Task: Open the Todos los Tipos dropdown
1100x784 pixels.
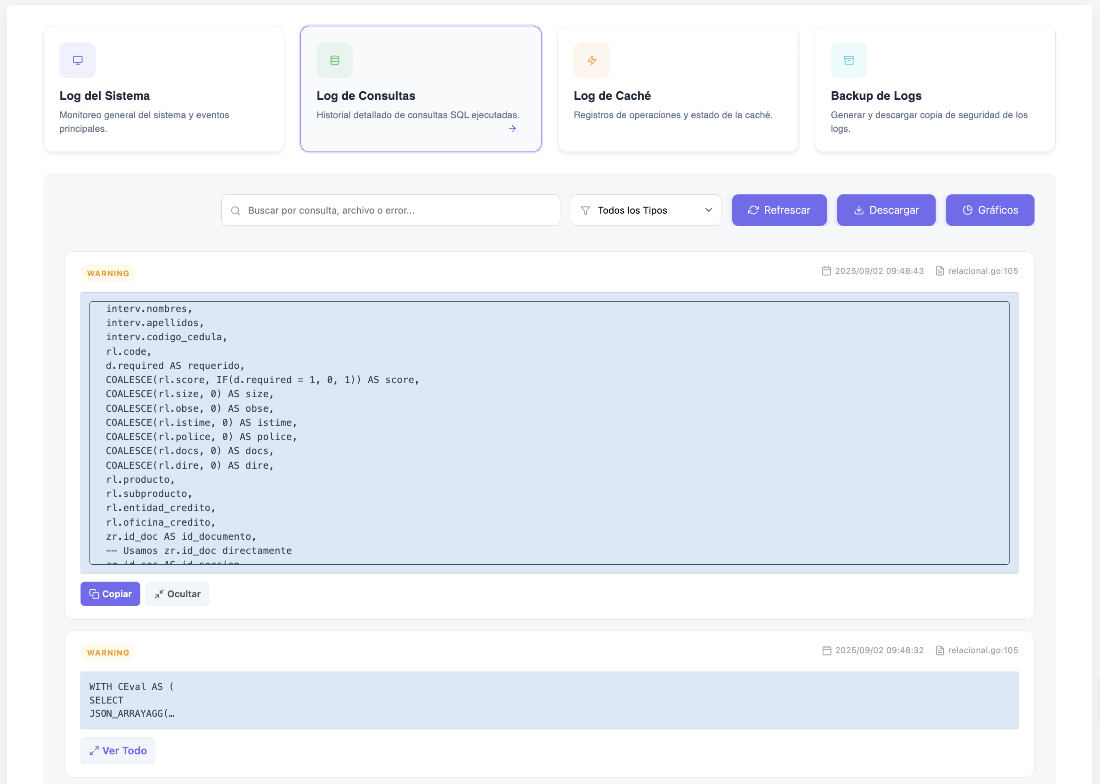Action: click(645, 210)
